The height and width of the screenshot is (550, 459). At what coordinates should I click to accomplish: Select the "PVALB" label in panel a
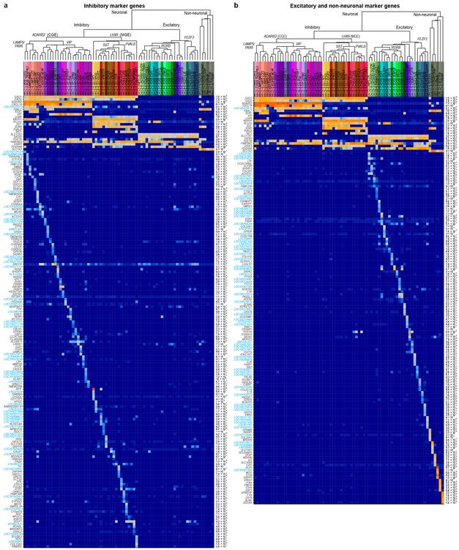pos(130,45)
